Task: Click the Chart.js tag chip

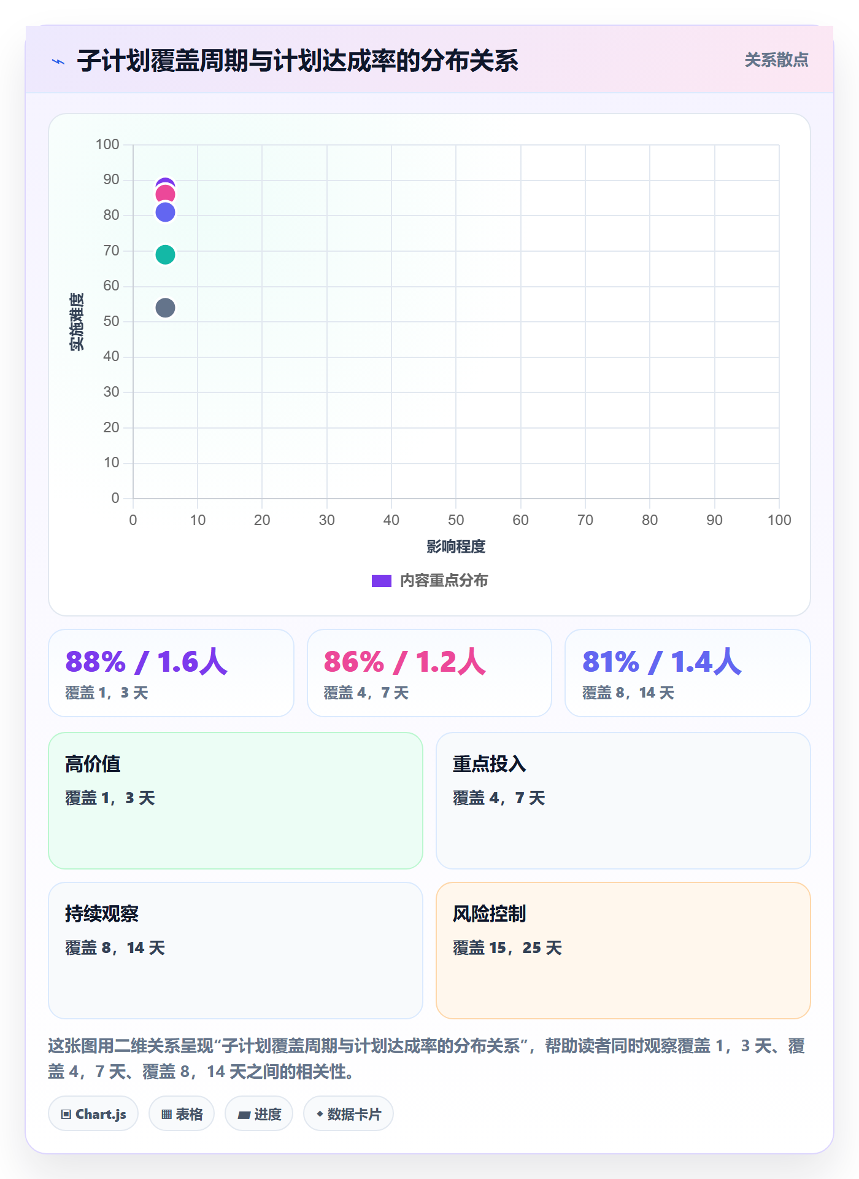Action: pos(93,1114)
